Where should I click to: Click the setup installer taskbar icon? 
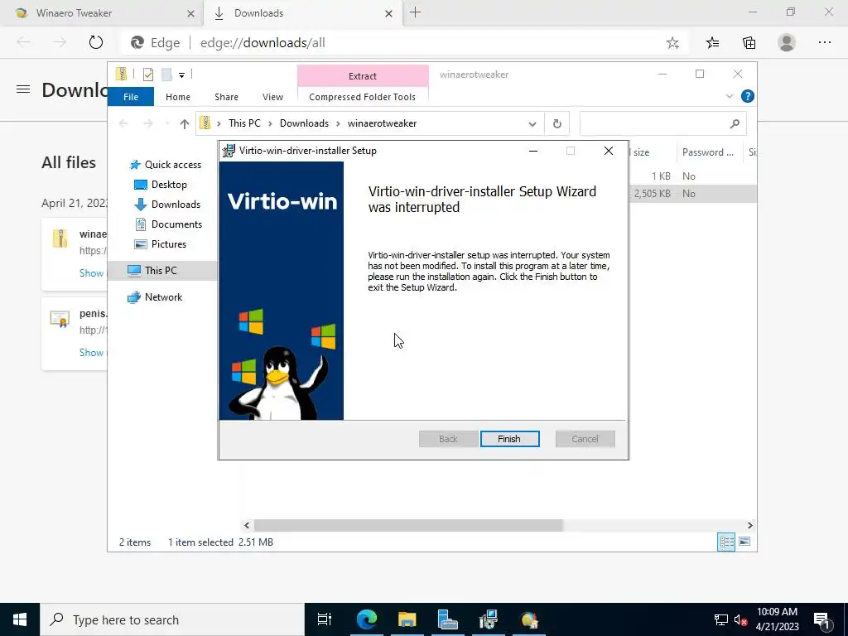pos(488,619)
